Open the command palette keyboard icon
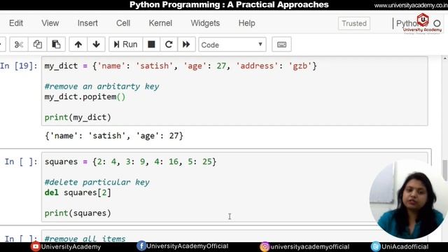 pyautogui.click(x=281, y=45)
